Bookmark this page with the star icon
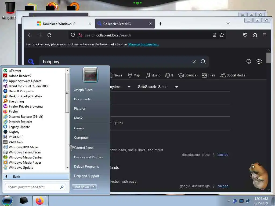 pyautogui.click(x=222, y=35)
